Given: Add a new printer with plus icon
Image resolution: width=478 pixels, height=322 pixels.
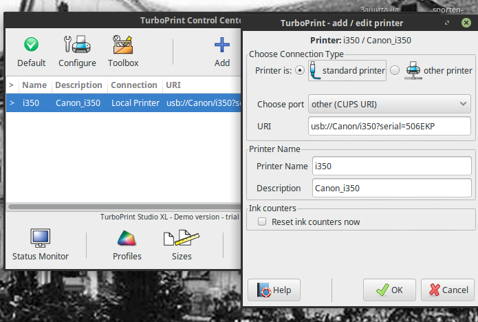Looking at the screenshot, I should pyautogui.click(x=222, y=52).
